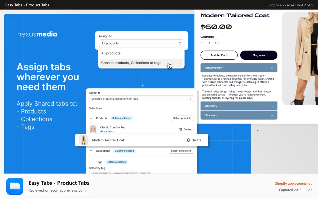Click the Modern Tailored Coat row thumbnail
The height and width of the screenshot is (199, 318).
pos(83,140)
